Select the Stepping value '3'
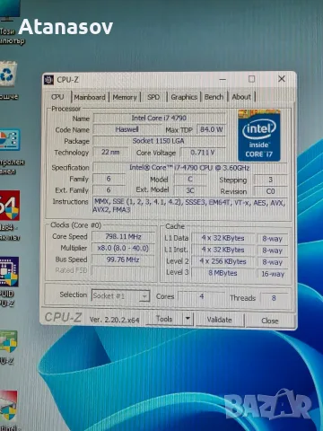This screenshot has height=431, width=323. pyautogui.click(x=270, y=180)
